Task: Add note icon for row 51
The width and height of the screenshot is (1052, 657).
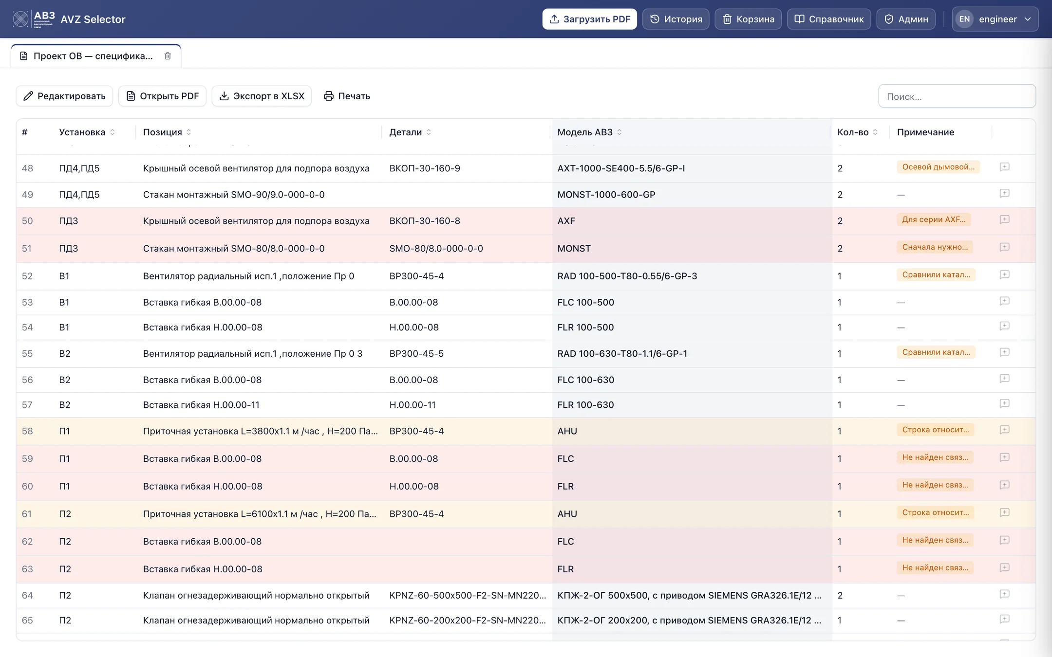Action: coord(1004,247)
